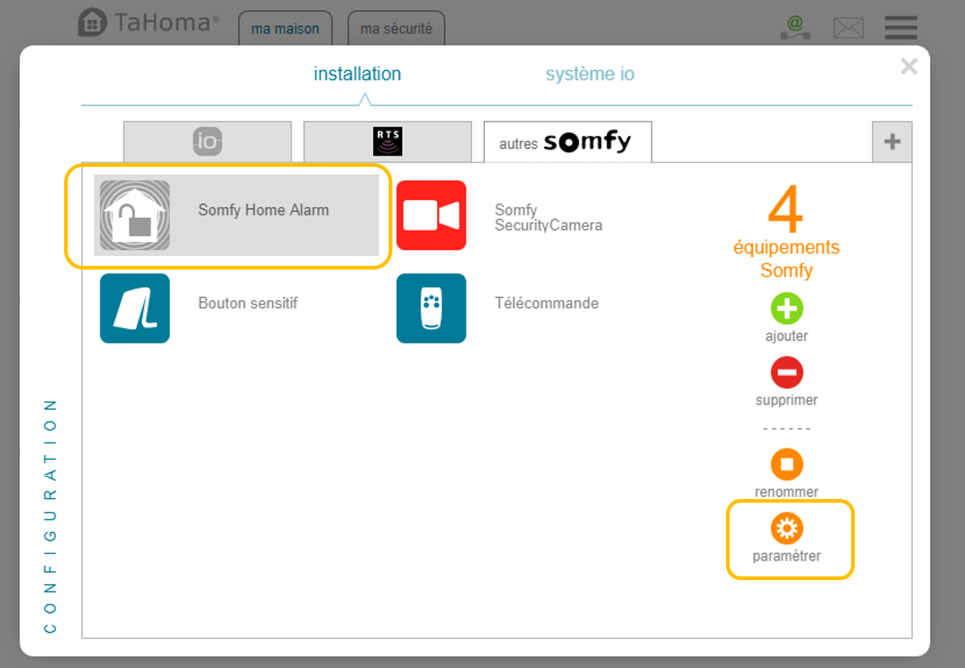Add an equipment with the green ajouter icon

coord(787,308)
